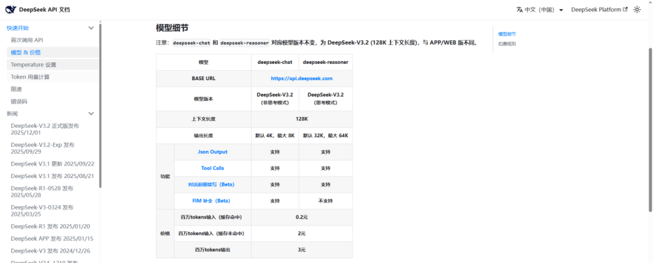Open DeepSeek-V3.2 正式版发布 news item
The height and width of the screenshot is (263, 653).
(45, 129)
